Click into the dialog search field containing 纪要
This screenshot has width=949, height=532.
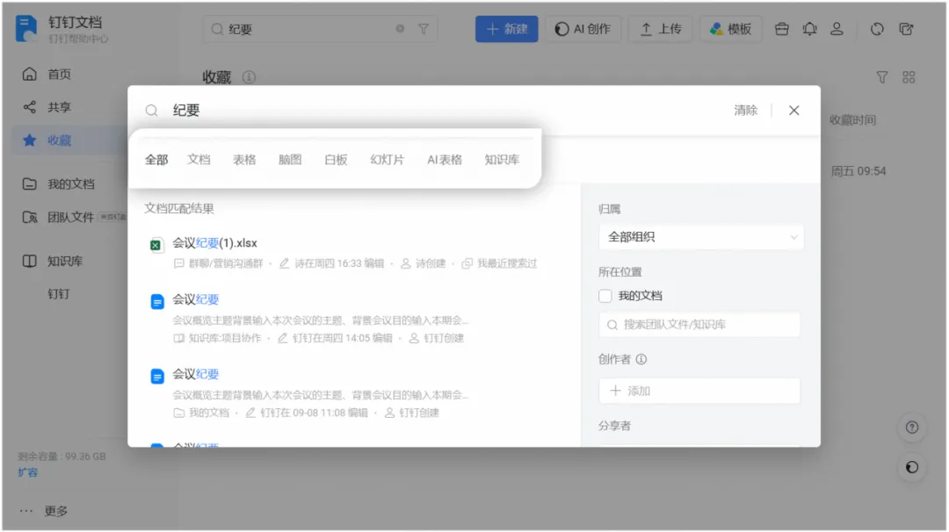[448, 110]
